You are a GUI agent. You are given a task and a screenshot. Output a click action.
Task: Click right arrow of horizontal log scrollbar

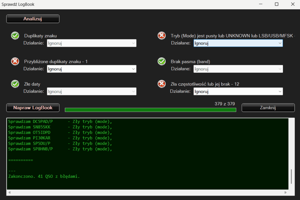click(x=286, y=193)
